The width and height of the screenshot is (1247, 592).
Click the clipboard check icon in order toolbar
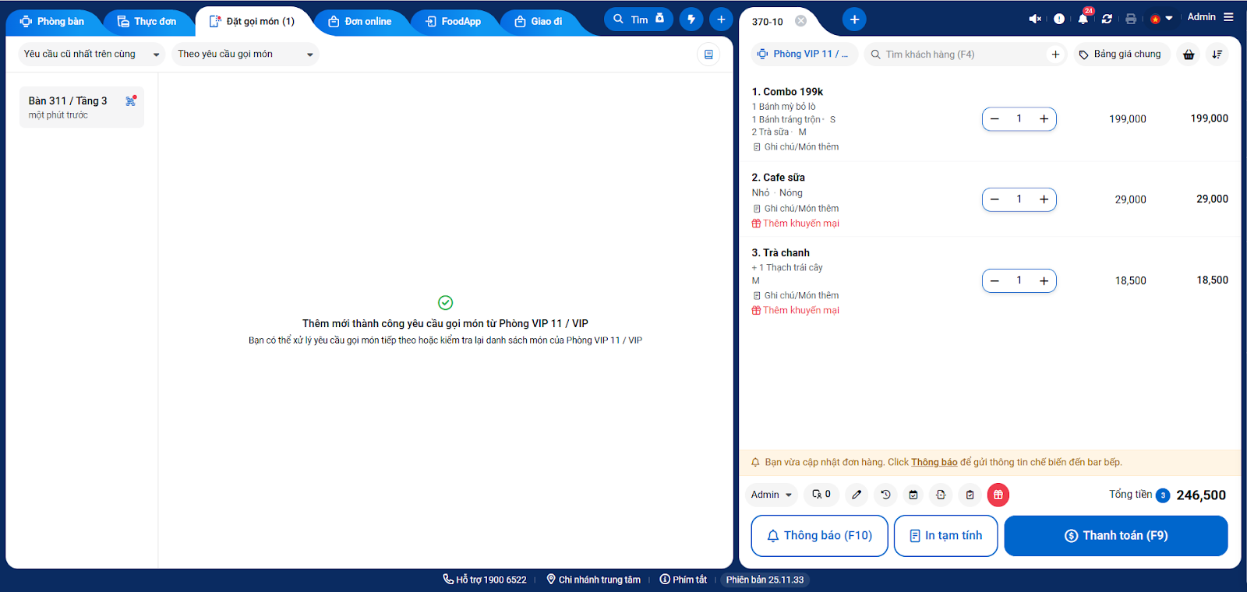click(x=970, y=495)
